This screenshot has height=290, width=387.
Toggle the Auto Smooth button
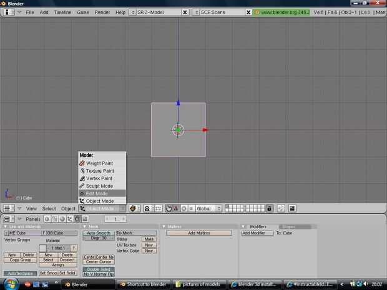(x=99, y=233)
